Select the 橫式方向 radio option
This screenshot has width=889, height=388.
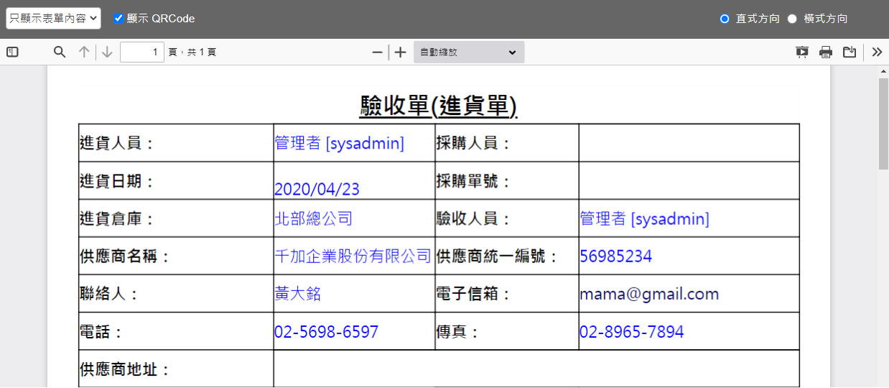(792, 19)
